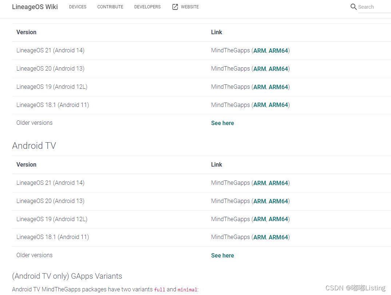Click Older versions cell in Android TV table
Image resolution: width=391 pixels, height=295 pixels.
(x=35, y=255)
